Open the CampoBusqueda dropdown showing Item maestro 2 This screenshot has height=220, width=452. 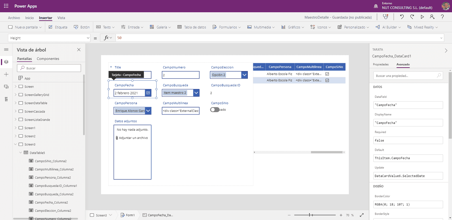pos(196,93)
